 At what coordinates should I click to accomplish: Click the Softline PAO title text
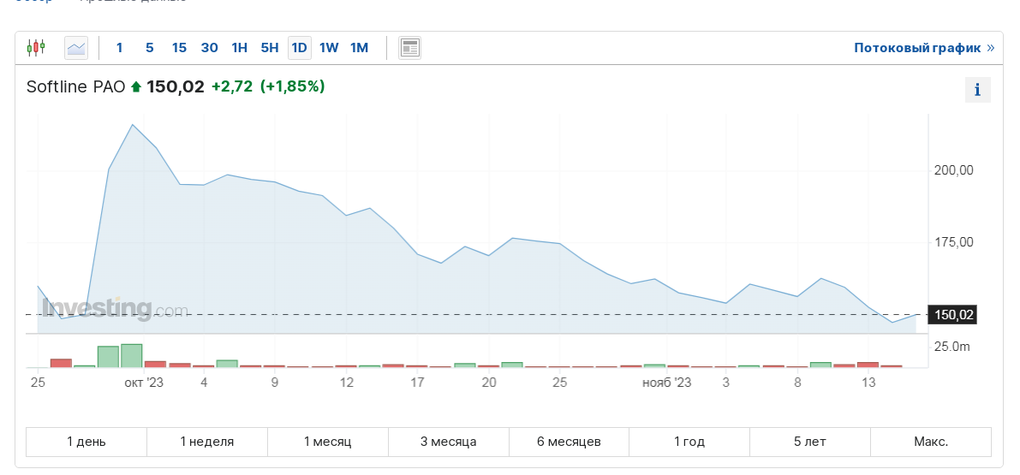pyautogui.click(x=75, y=86)
